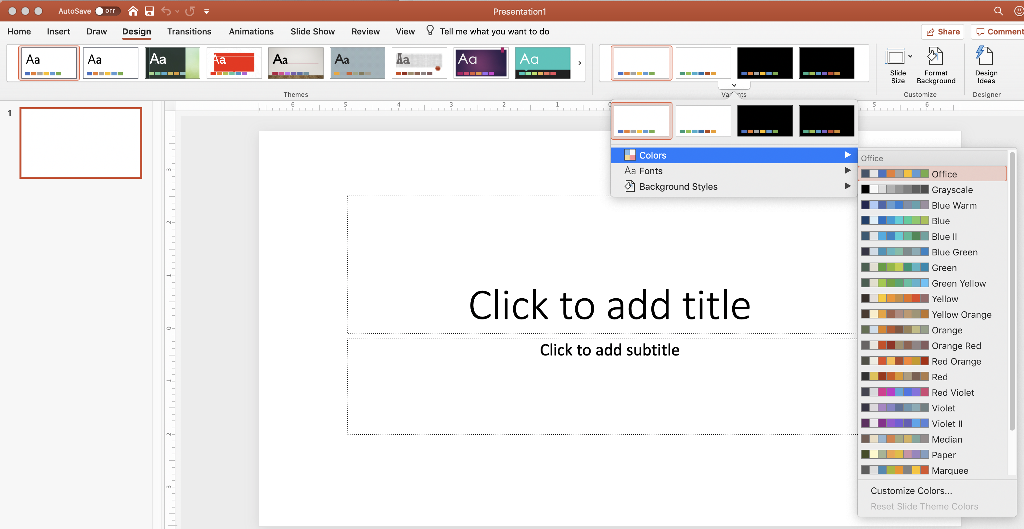Expand the Themes gallery arrow
1024x529 pixels.
[x=580, y=63]
